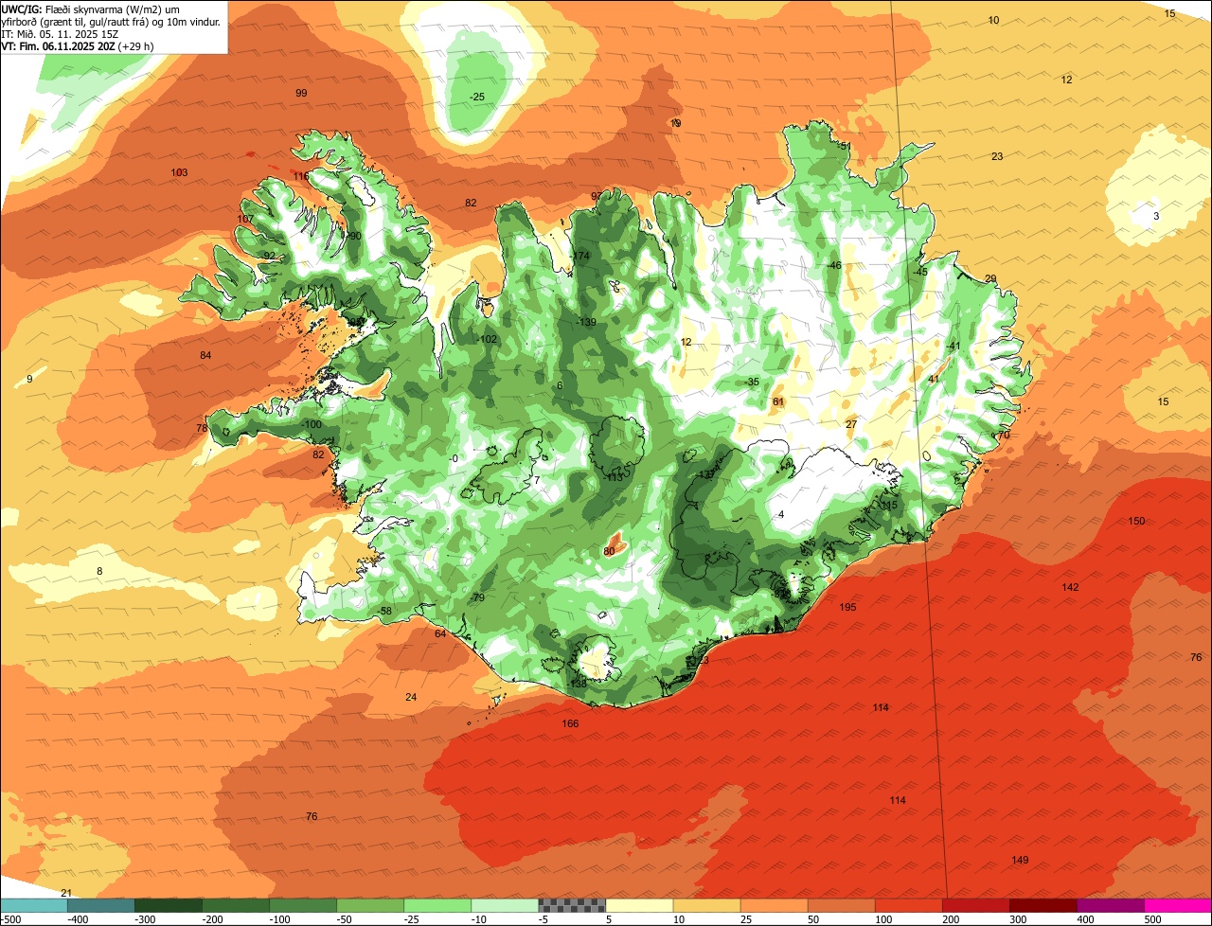Click the legend swatch between -200 and -100

tap(235, 905)
